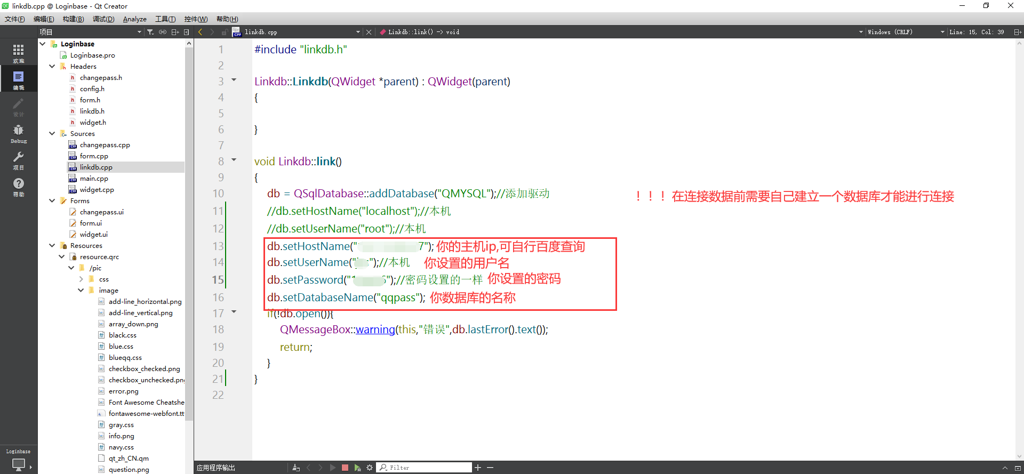Open the 工具(T) menu
1024x474 pixels.
click(x=165, y=19)
